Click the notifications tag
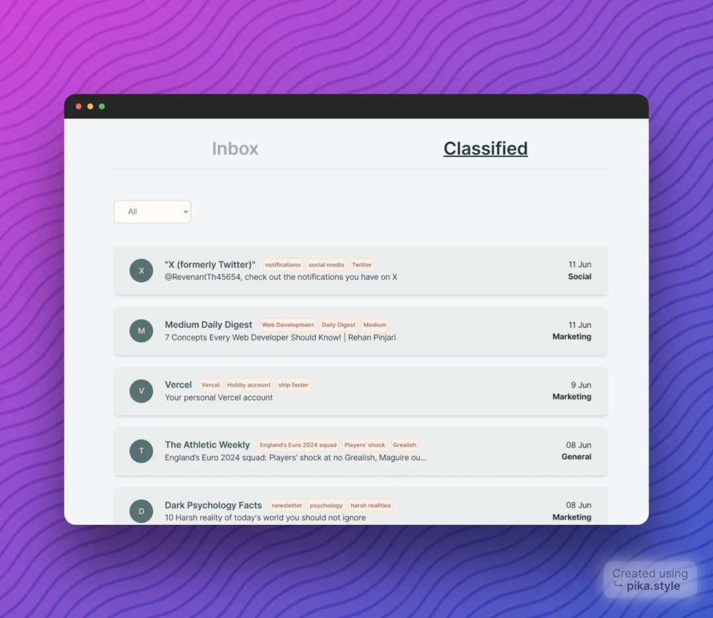713x618 pixels. pyautogui.click(x=283, y=265)
